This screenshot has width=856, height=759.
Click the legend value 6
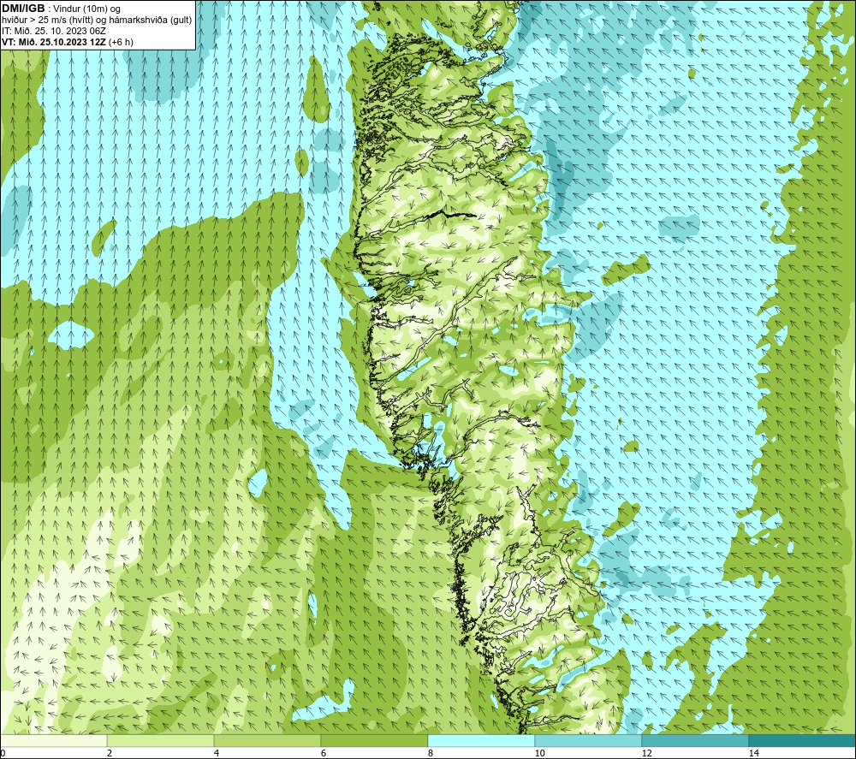tap(324, 754)
